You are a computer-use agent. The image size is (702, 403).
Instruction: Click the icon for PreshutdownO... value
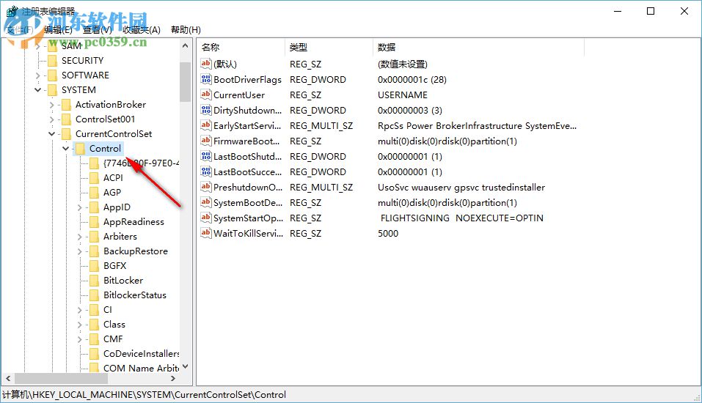(x=206, y=187)
